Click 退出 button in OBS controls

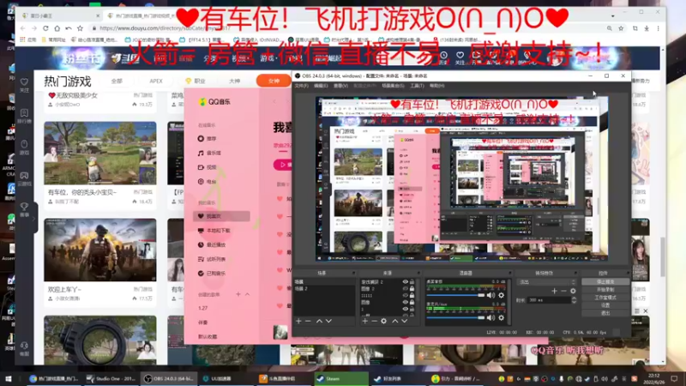point(605,313)
